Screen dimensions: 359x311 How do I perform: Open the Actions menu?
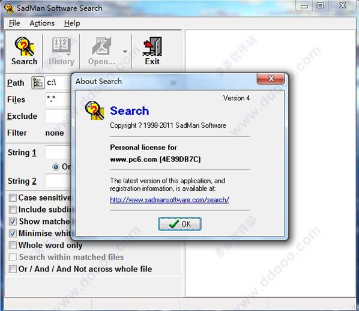coord(42,23)
